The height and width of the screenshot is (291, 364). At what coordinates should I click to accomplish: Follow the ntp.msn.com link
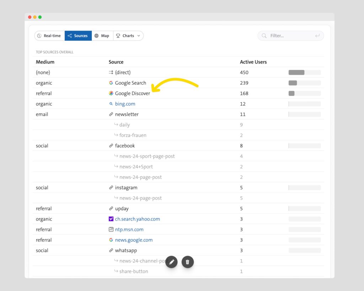click(129, 230)
